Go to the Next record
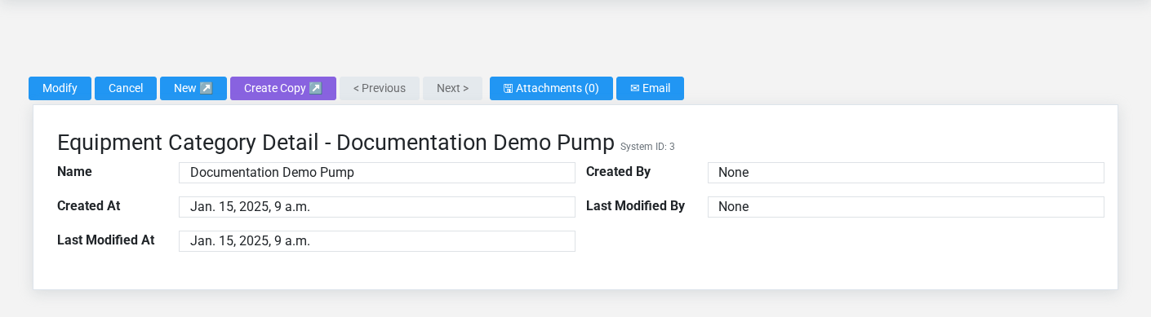The image size is (1151, 317). tap(452, 88)
